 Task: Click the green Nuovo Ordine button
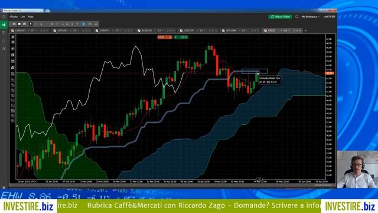pos(280,17)
